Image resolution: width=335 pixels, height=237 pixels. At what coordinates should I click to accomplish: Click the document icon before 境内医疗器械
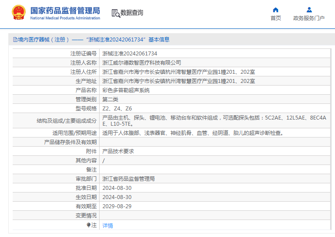[x=15, y=40]
